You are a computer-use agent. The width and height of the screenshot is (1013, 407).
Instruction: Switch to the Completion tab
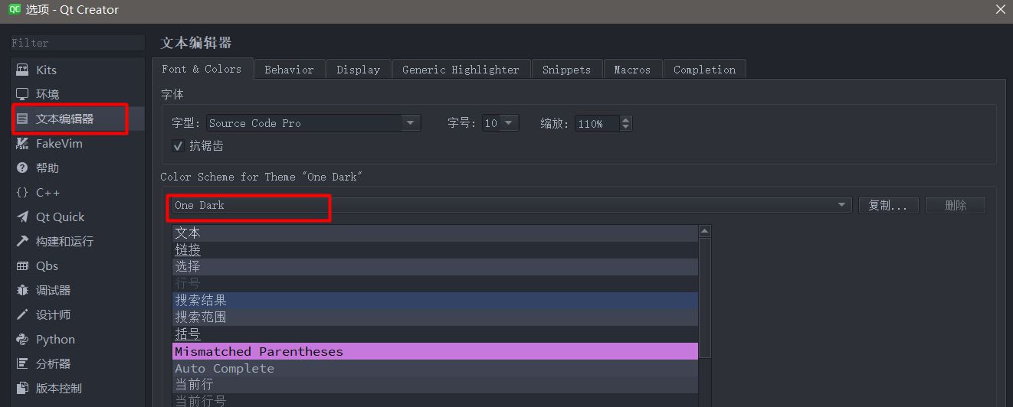704,70
